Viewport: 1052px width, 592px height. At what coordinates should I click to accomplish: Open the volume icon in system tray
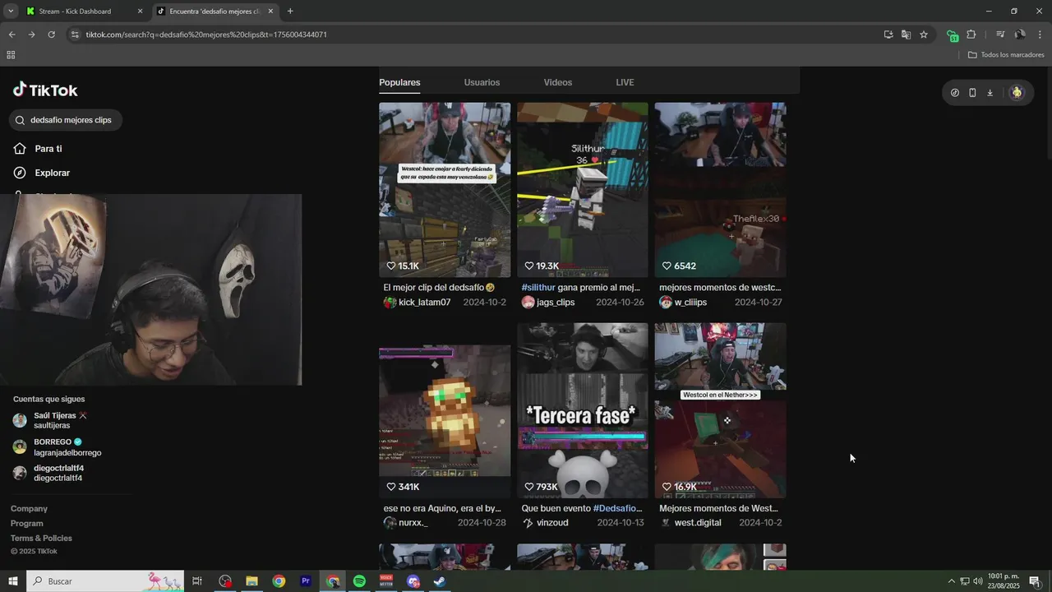pos(978,581)
